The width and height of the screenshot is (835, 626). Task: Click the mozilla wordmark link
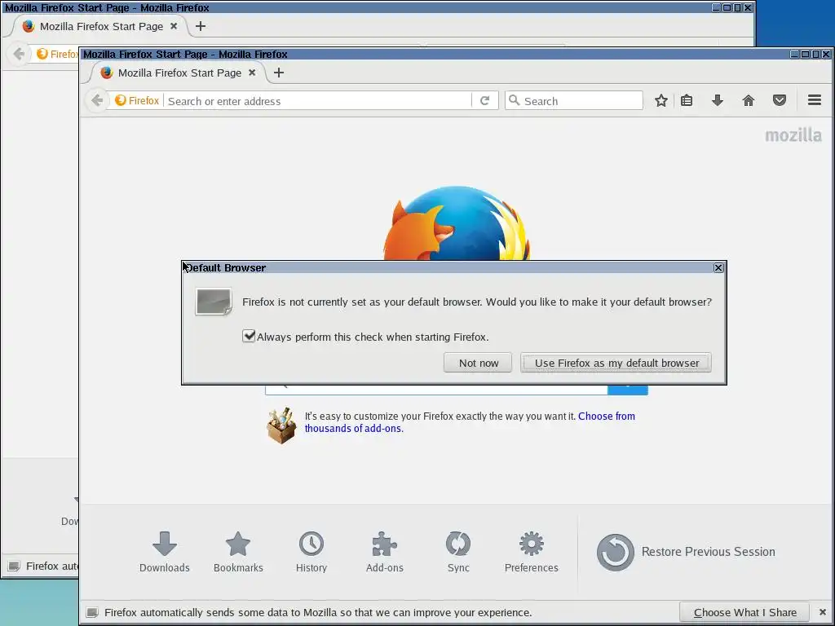click(793, 135)
